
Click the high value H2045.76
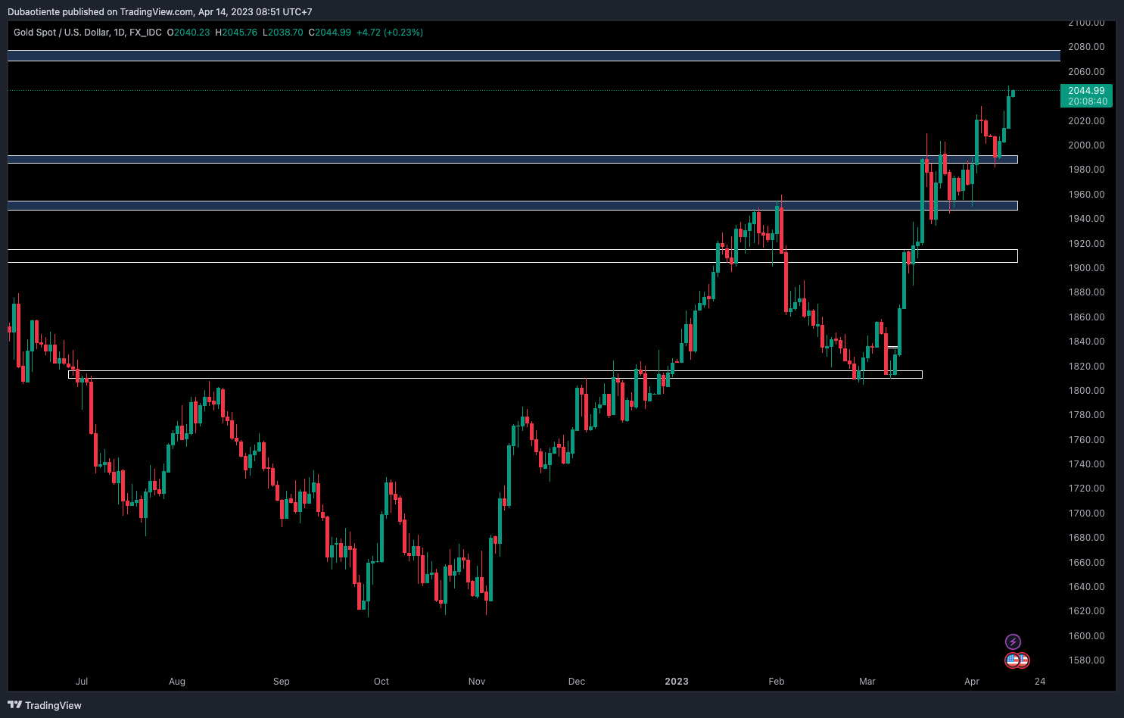[236, 33]
